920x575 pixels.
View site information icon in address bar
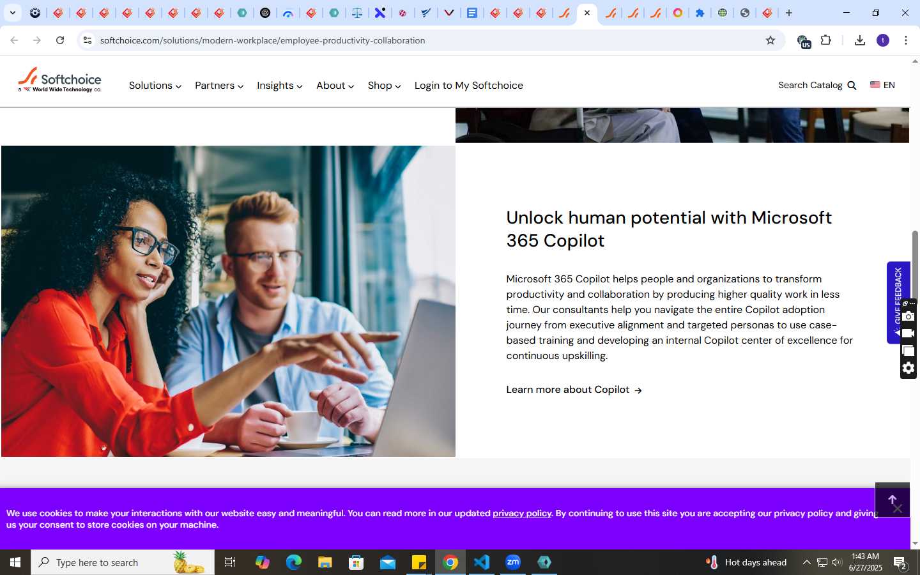click(x=88, y=40)
